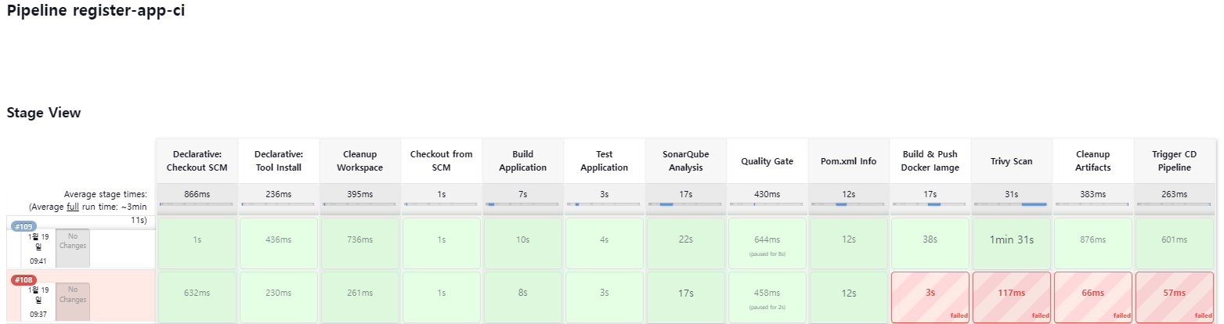Click the underlined "full" run time link
Image resolution: width=1224 pixels, height=324 pixels.
[72, 207]
